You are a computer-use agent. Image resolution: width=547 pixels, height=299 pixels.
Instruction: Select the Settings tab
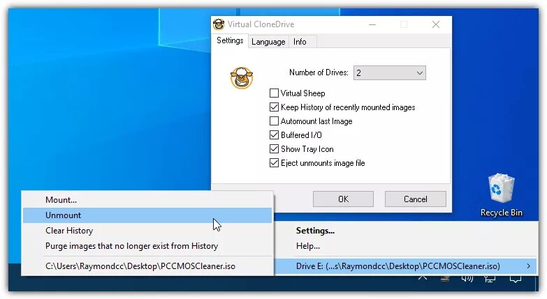[230, 40]
